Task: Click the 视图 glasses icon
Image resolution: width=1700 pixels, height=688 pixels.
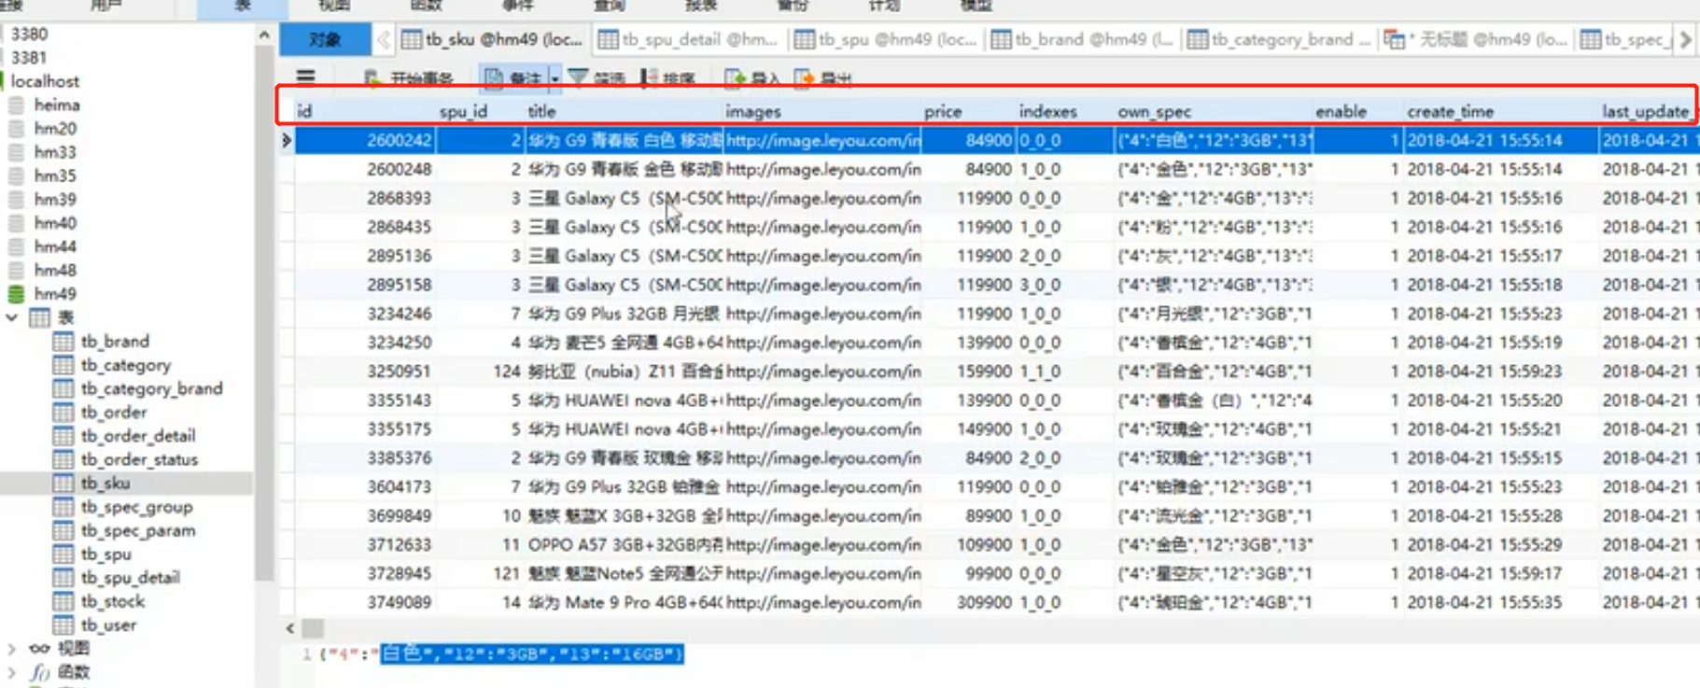Action: pyautogui.click(x=39, y=648)
